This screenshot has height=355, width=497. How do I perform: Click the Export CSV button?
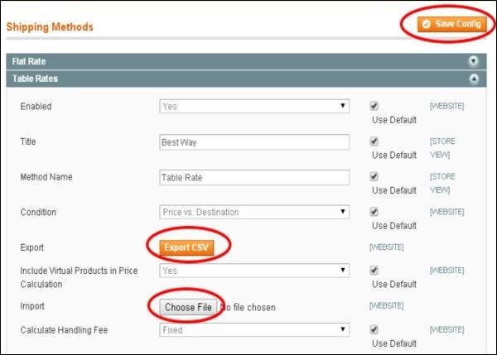(x=186, y=245)
